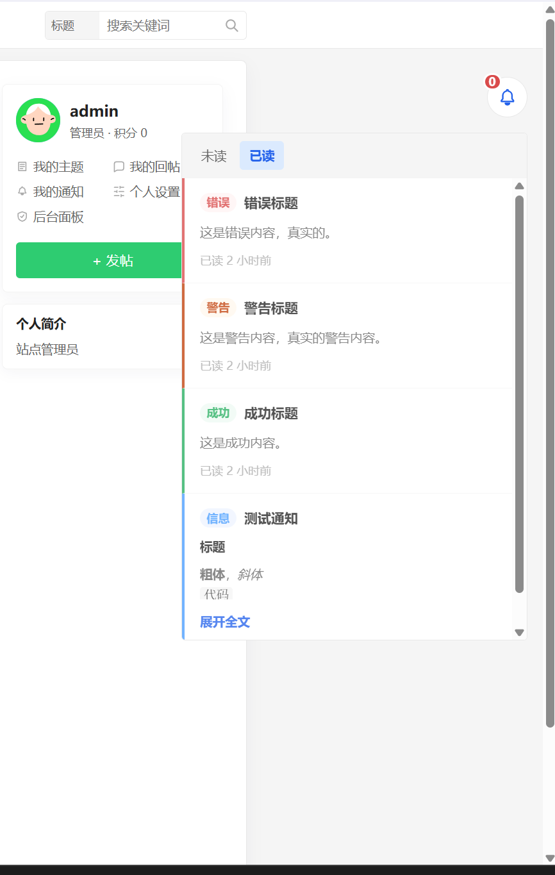The width and height of the screenshot is (555, 875).
Task: Open the 错误标题 notification
Action: click(271, 203)
